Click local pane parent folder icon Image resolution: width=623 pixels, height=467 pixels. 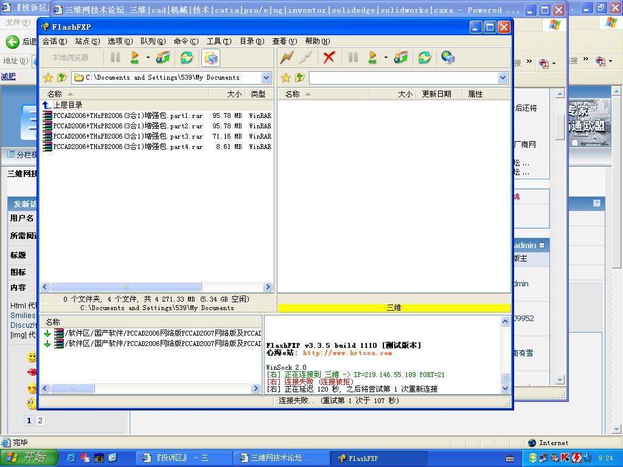coord(62,77)
